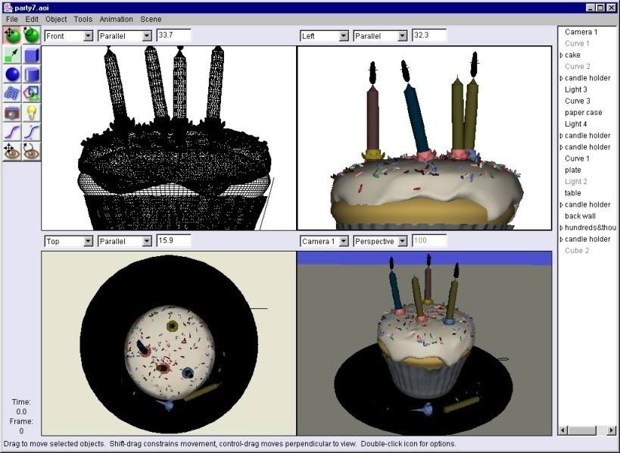Open the Animation menu
The height and width of the screenshot is (453, 620).
pyautogui.click(x=117, y=19)
